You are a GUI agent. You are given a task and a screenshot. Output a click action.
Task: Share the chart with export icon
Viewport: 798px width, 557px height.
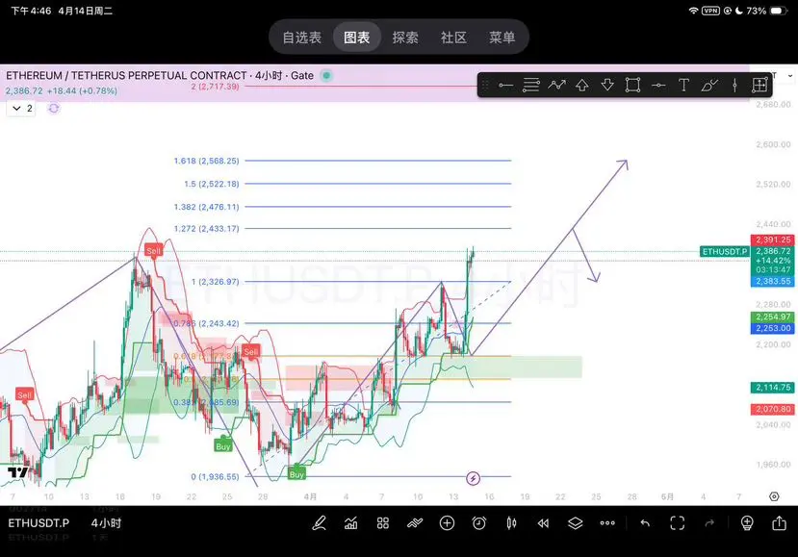779,523
